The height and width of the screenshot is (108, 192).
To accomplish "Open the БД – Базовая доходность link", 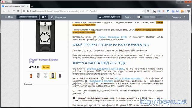I will coord(129,78).
